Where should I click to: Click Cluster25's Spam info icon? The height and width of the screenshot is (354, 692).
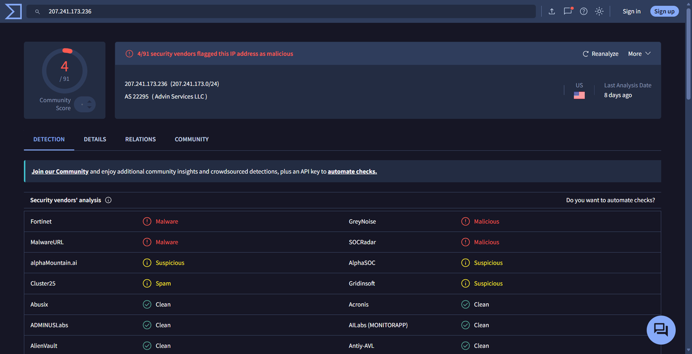click(x=147, y=284)
